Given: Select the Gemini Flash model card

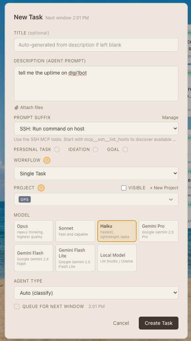Looking at the screenshot, I should (34, 258).
